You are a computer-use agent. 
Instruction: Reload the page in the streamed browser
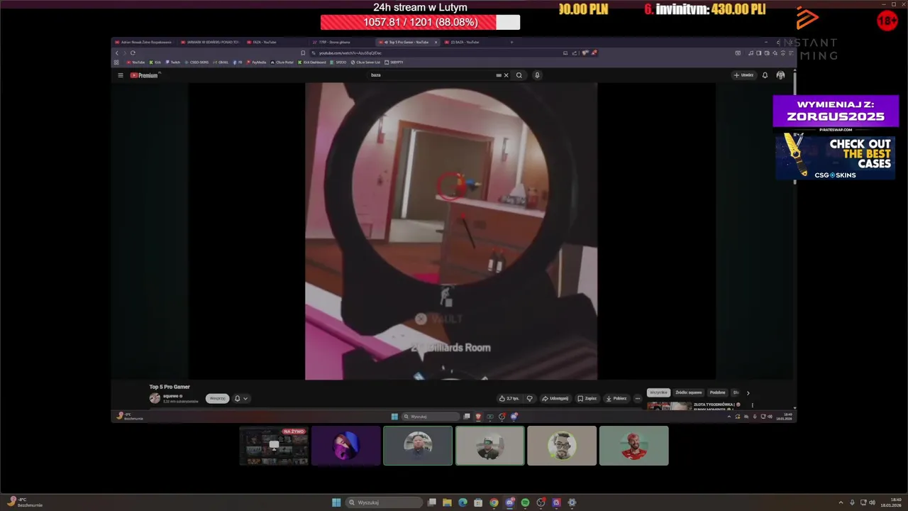pyautogui.click(x=133, y=53)
